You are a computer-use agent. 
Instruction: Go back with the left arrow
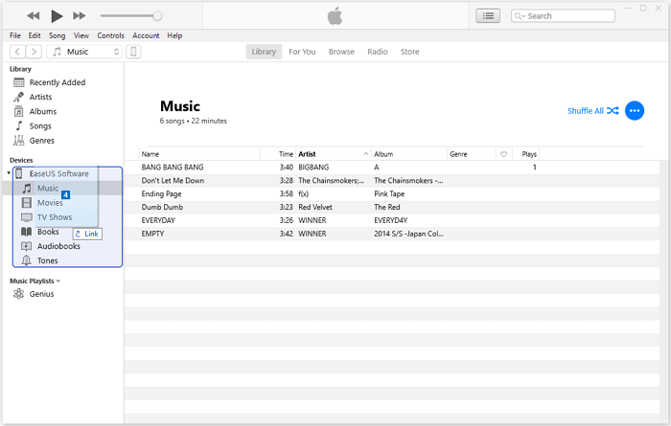(x=17, y=52)
